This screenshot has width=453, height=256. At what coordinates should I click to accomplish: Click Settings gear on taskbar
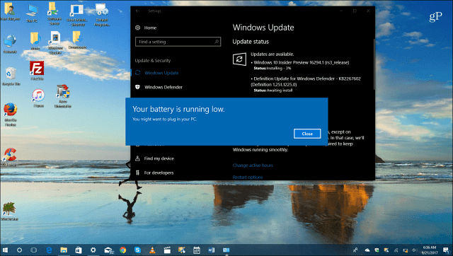[x=93, y=250]
